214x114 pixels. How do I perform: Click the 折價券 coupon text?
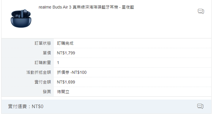63,72
